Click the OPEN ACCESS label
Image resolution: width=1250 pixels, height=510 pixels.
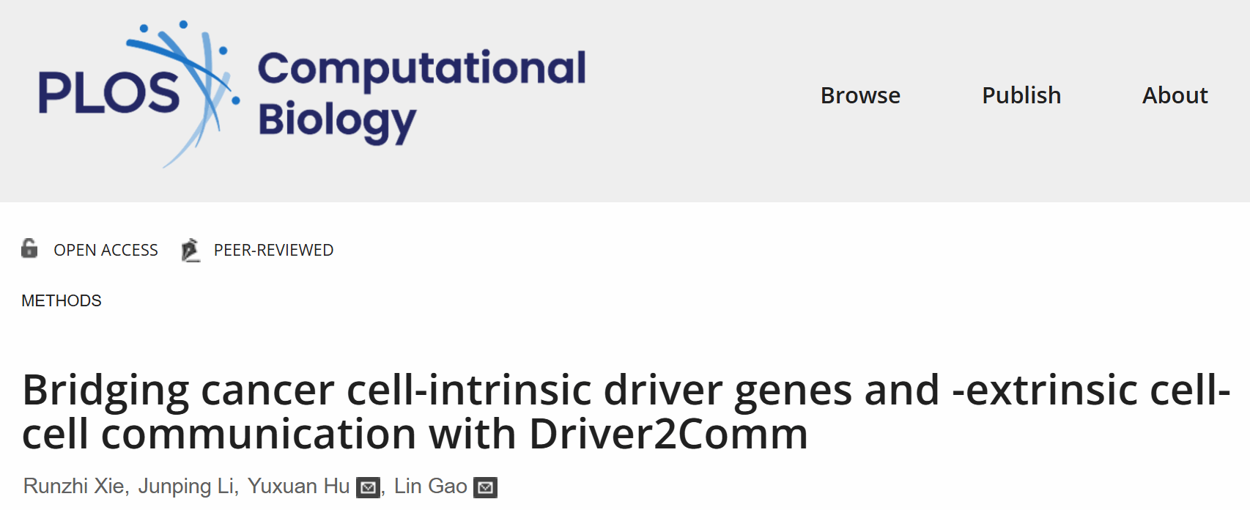106,251
